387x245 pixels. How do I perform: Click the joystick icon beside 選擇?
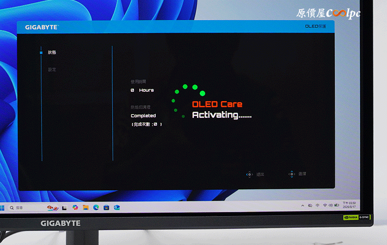pos(292,174)
